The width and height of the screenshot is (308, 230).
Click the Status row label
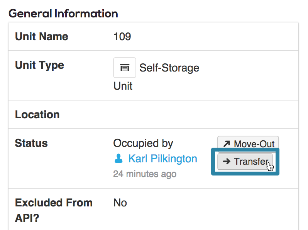click(x=31, y=143)
